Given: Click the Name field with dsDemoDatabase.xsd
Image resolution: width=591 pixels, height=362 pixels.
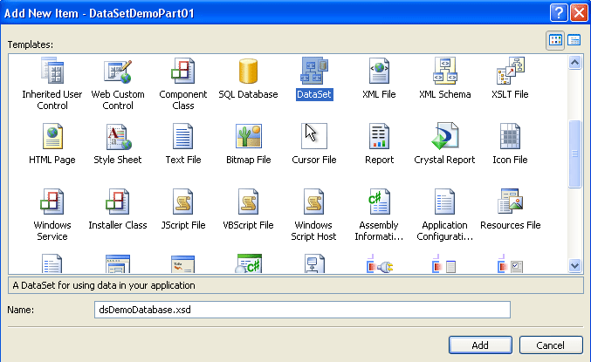Looking at the screenshot, I should tap(302, 310).
